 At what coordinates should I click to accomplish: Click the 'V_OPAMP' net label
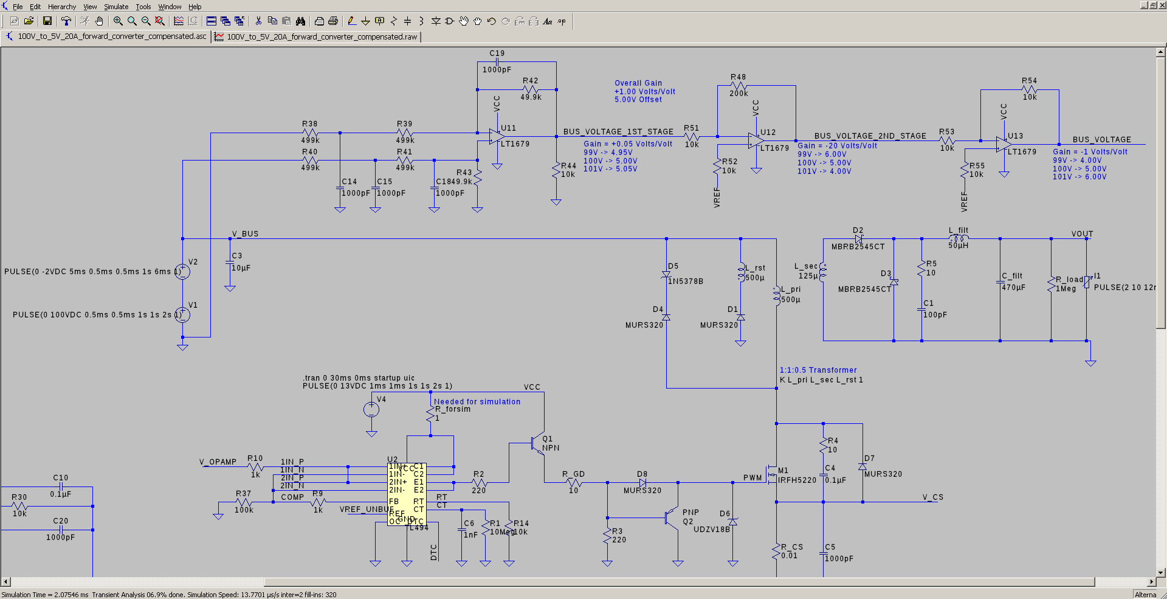218,462
